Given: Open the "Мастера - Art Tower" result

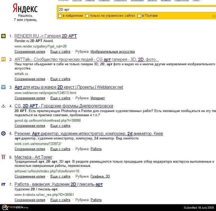Looking at the screenshot, I should (33, 157).
